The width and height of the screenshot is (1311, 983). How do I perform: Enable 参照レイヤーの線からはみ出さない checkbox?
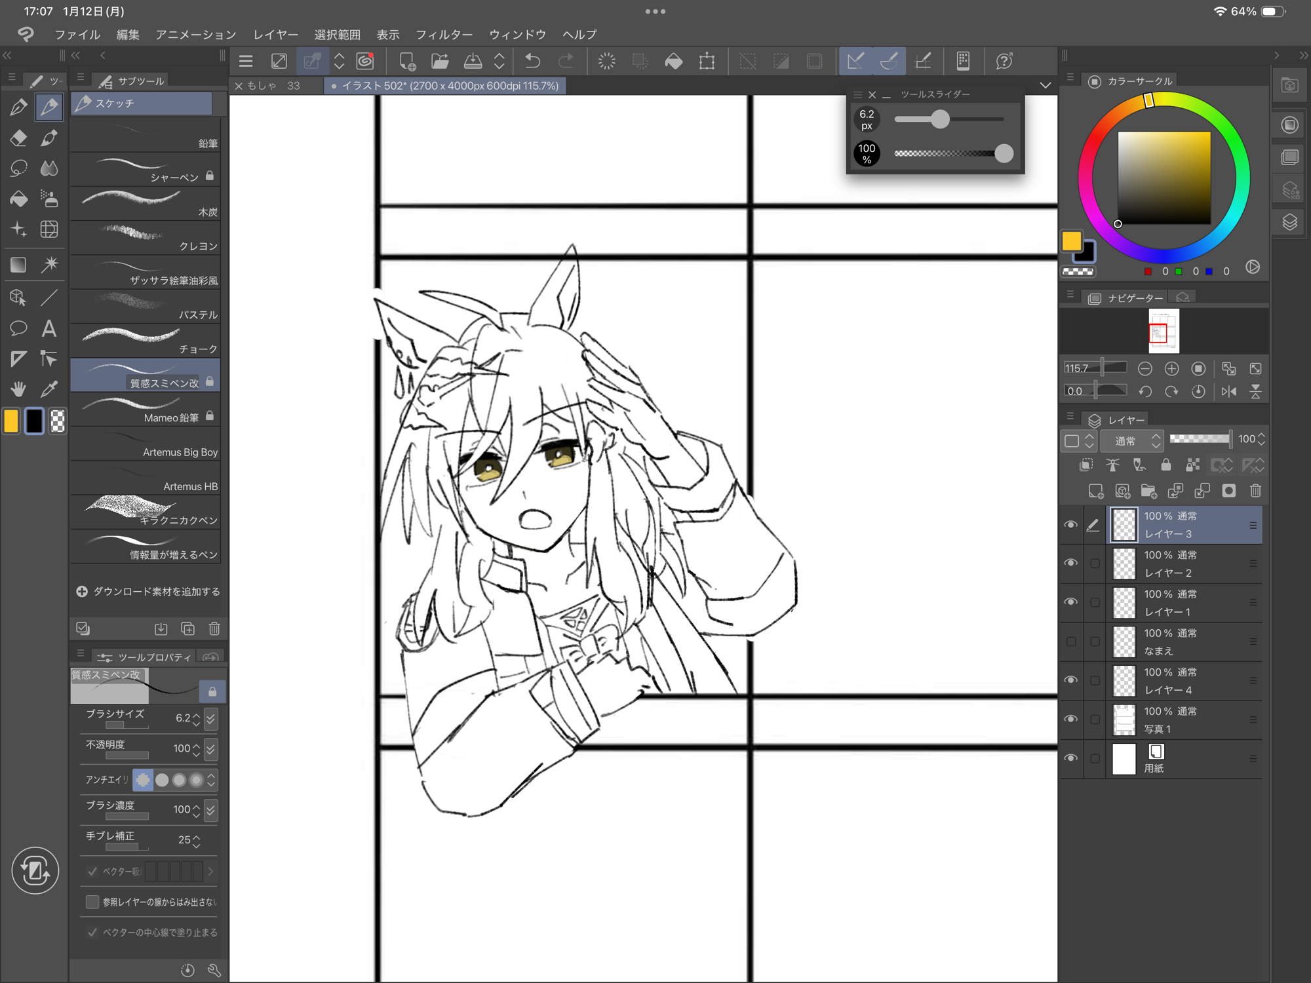[x=92, y=902]
